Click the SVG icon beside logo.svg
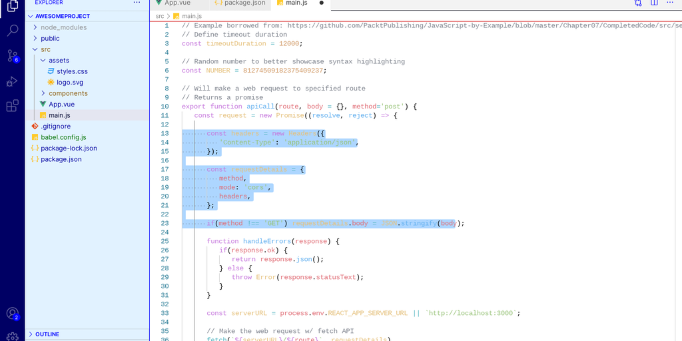 tap(51, 82)
